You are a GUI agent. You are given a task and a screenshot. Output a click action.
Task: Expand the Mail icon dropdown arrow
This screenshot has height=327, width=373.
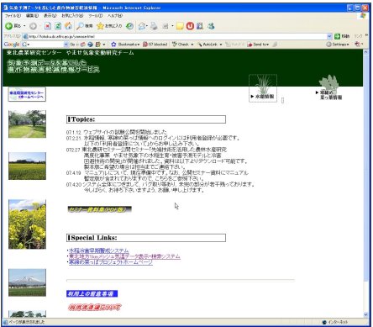click(147, 26)
